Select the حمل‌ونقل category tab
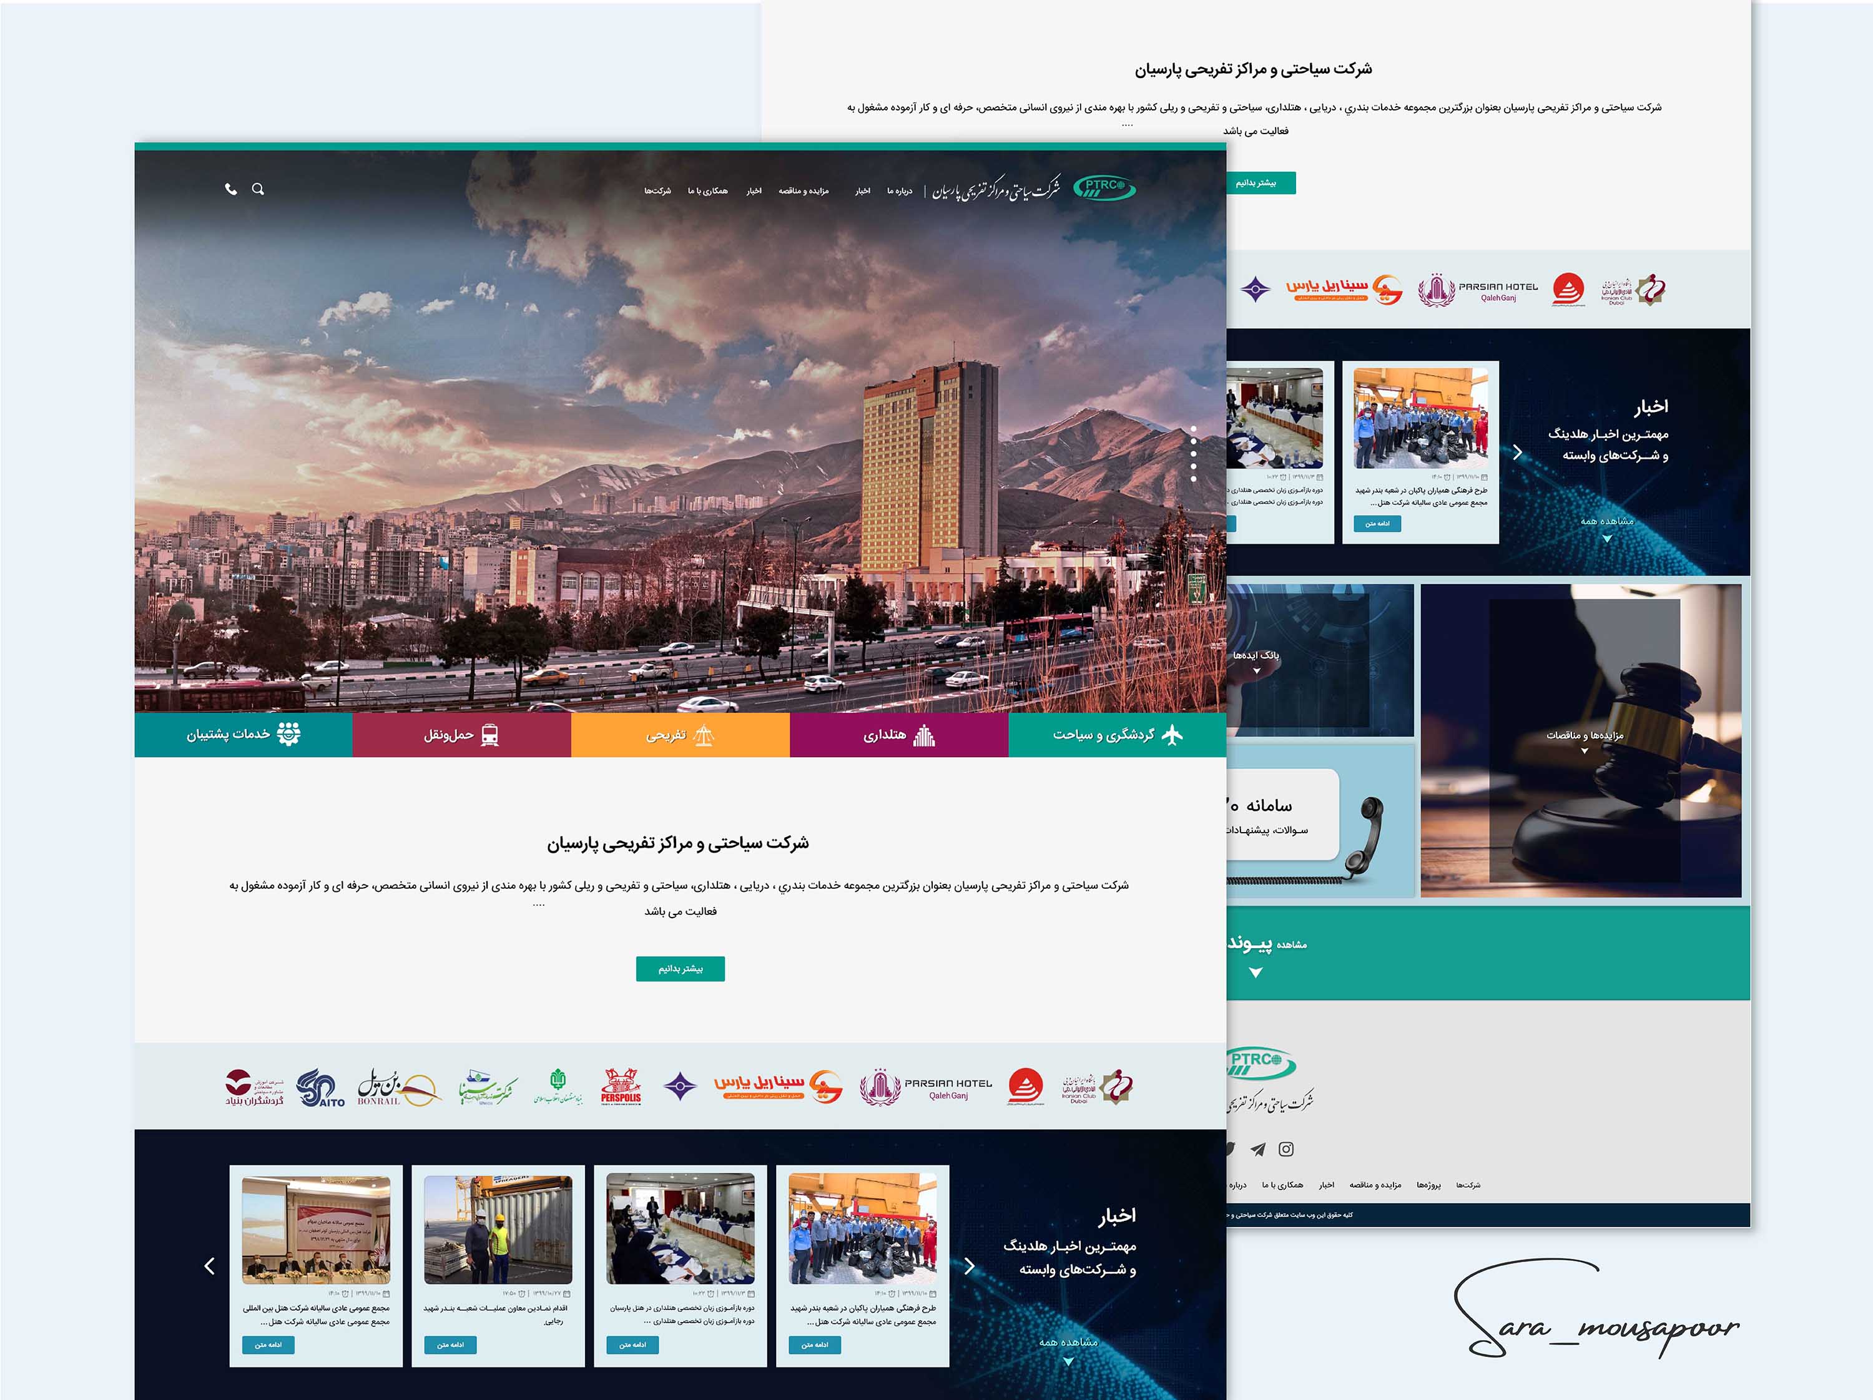 click(x=463, y=735)
